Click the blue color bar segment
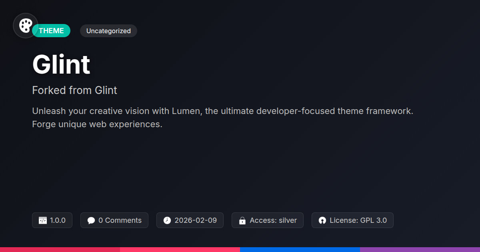 tap(300, 249)
